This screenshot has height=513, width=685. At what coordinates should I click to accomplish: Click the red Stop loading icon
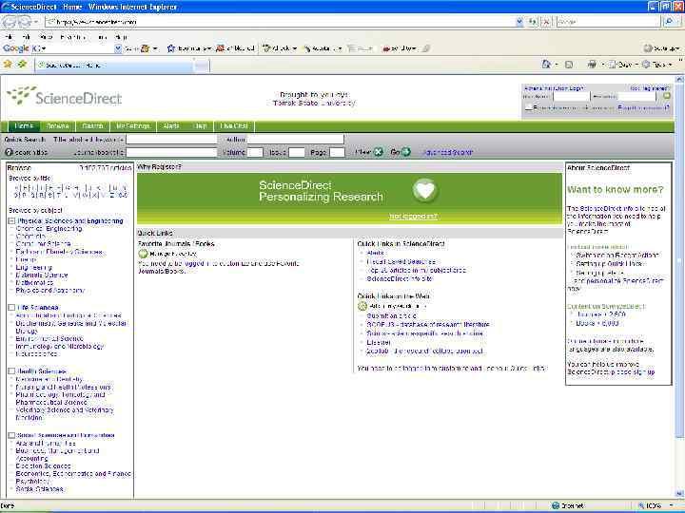[x=546, y=21]
